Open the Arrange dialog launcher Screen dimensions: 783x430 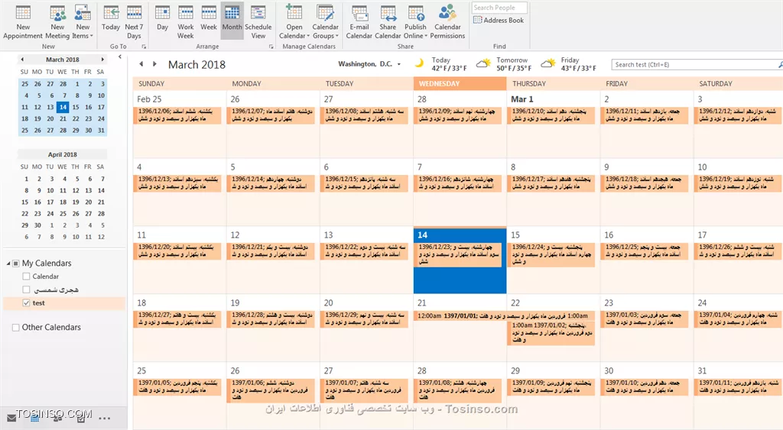pyautogui.click(x=271, y=47)
